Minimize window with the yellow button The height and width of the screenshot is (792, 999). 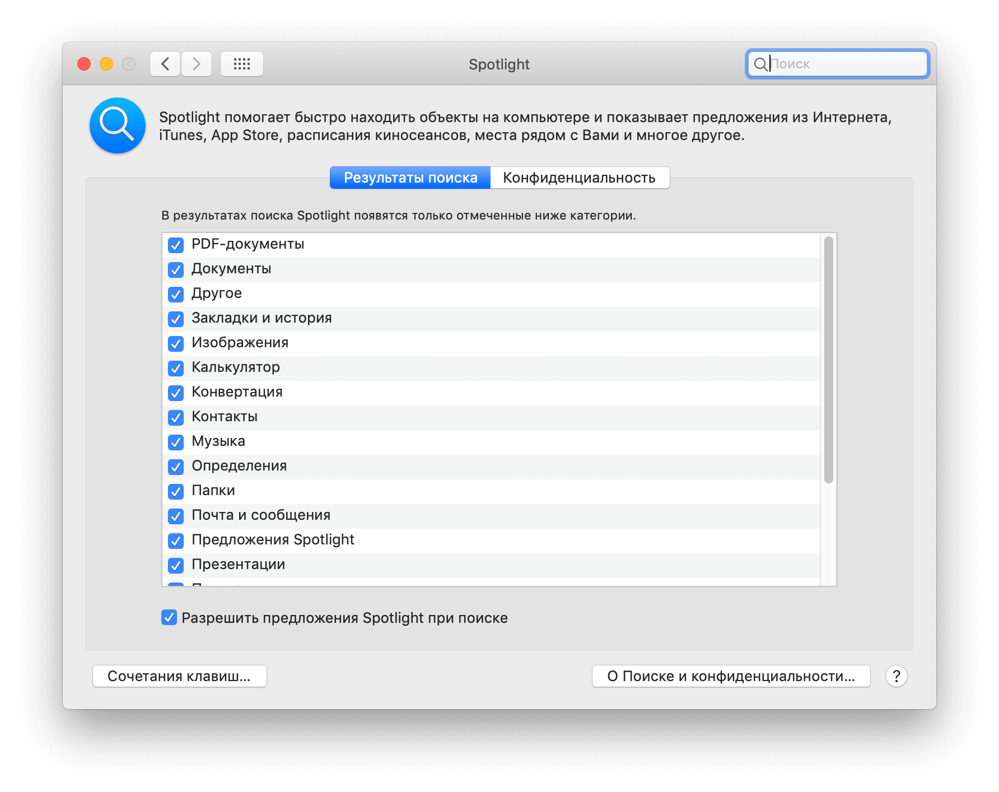(x=106, y=64)
